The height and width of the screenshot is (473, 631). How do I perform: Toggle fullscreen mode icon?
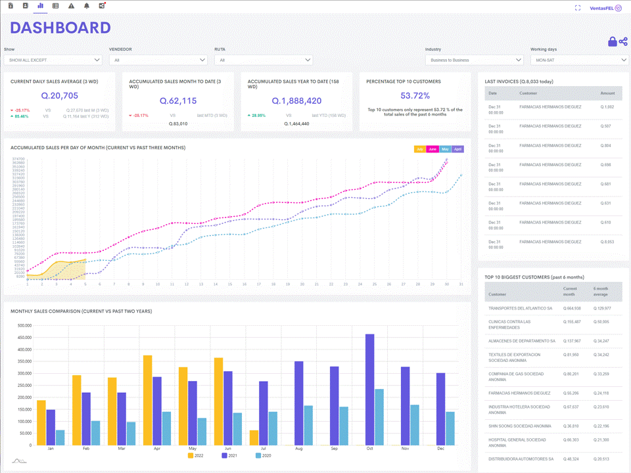(578, 8)
